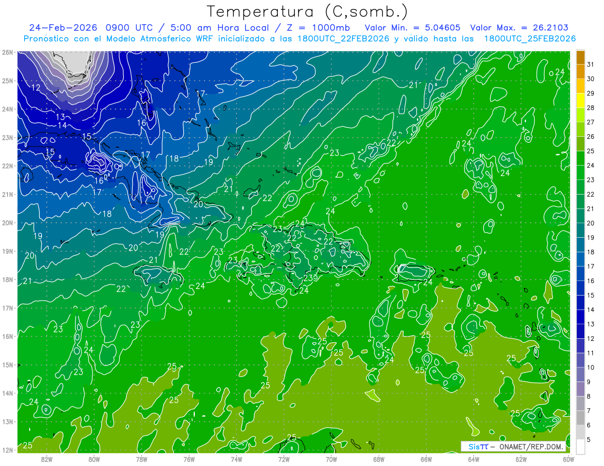This screenshot has width=604, height=466.
Task: Click the legend scale value '31'
Action: coord(591,64)
